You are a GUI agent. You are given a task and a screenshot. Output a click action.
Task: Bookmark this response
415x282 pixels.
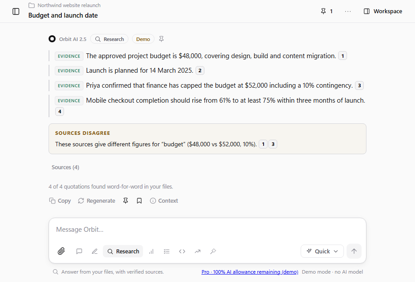[139, 200]
